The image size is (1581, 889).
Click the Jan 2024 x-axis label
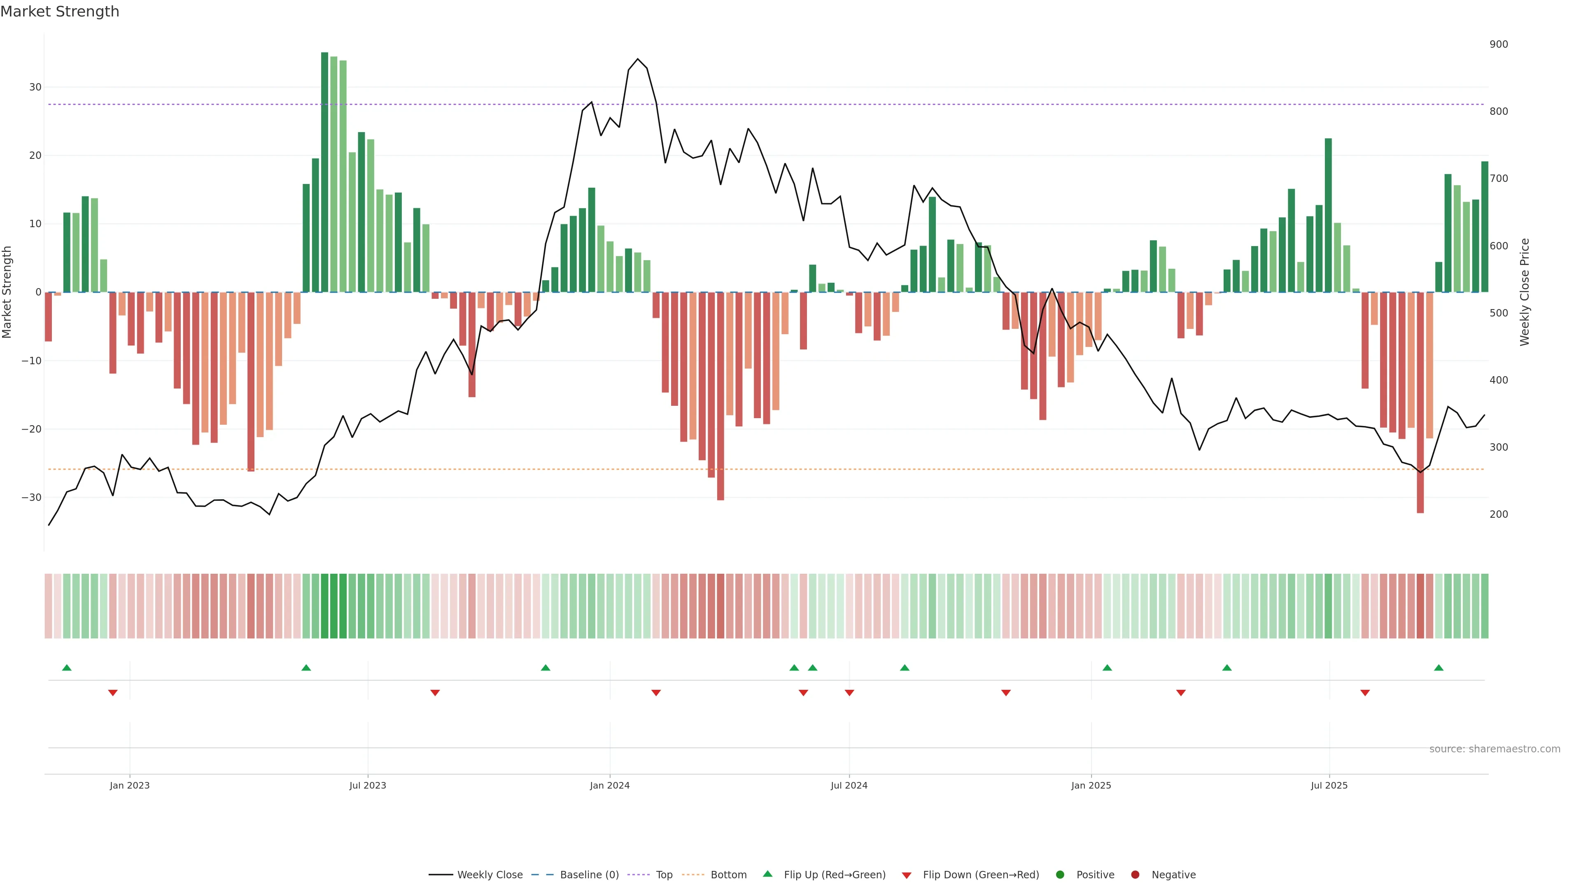tap(609, 785)
